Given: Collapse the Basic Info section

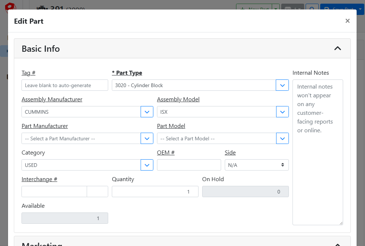Looking at the screenshot, I should [x=337, y=48].
